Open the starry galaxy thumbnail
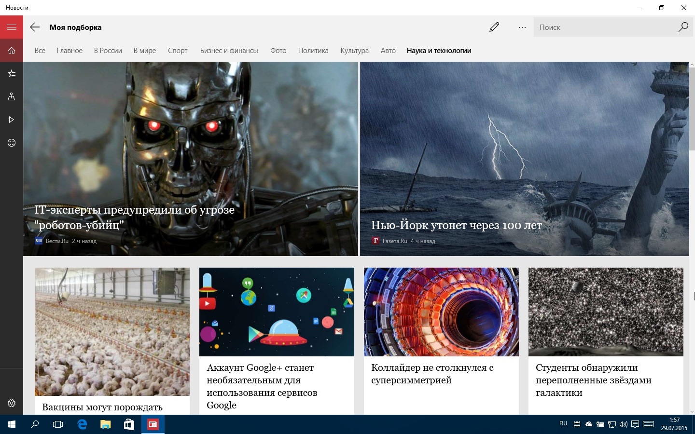This screenshot has width=695, height=434. (606, 312)
